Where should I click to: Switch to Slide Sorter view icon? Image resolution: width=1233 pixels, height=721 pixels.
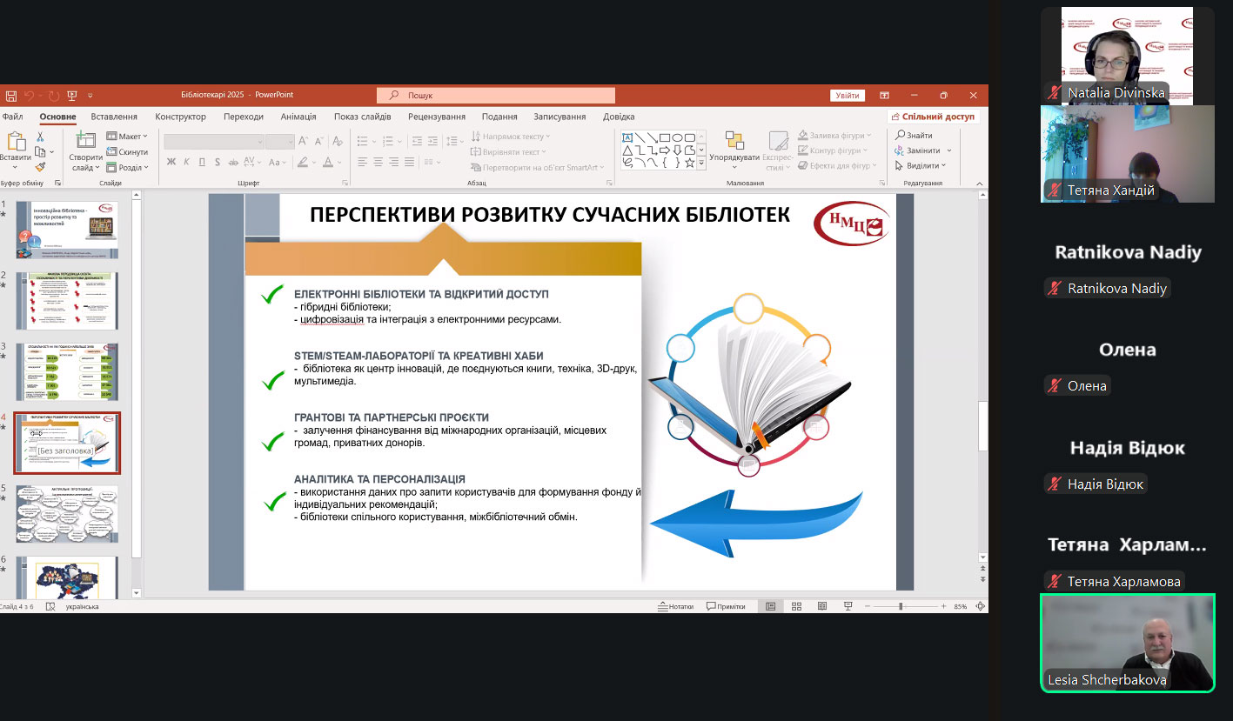796,606
